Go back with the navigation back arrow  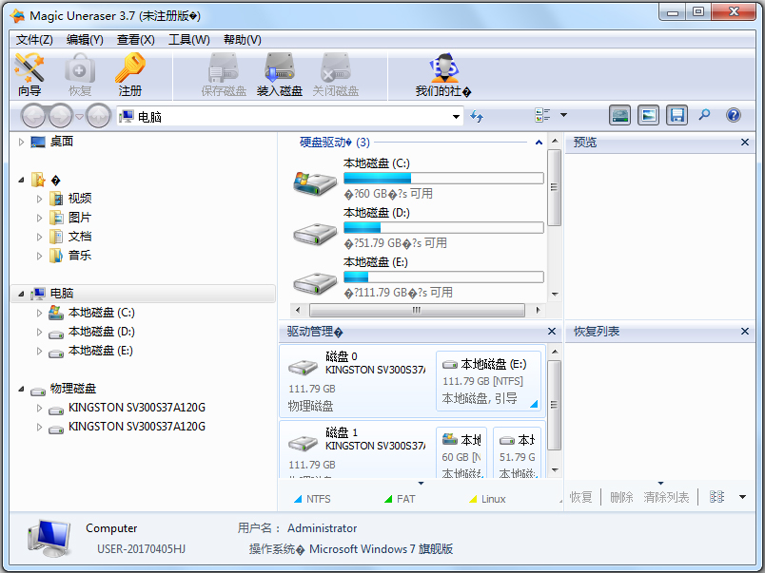[x=33, y=116]
